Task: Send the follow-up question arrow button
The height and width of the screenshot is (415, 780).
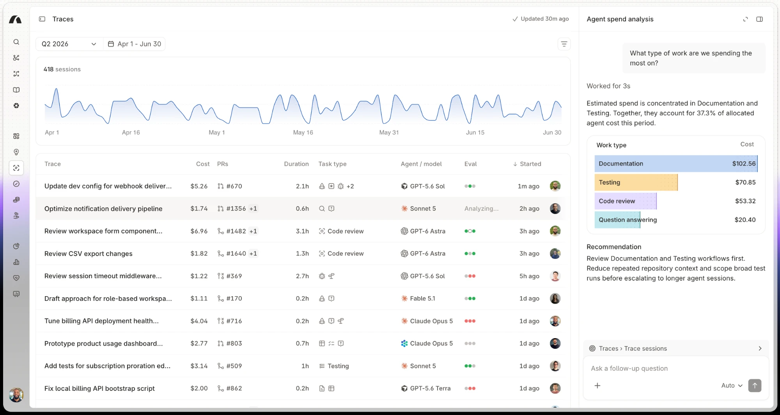Action: 755,385
